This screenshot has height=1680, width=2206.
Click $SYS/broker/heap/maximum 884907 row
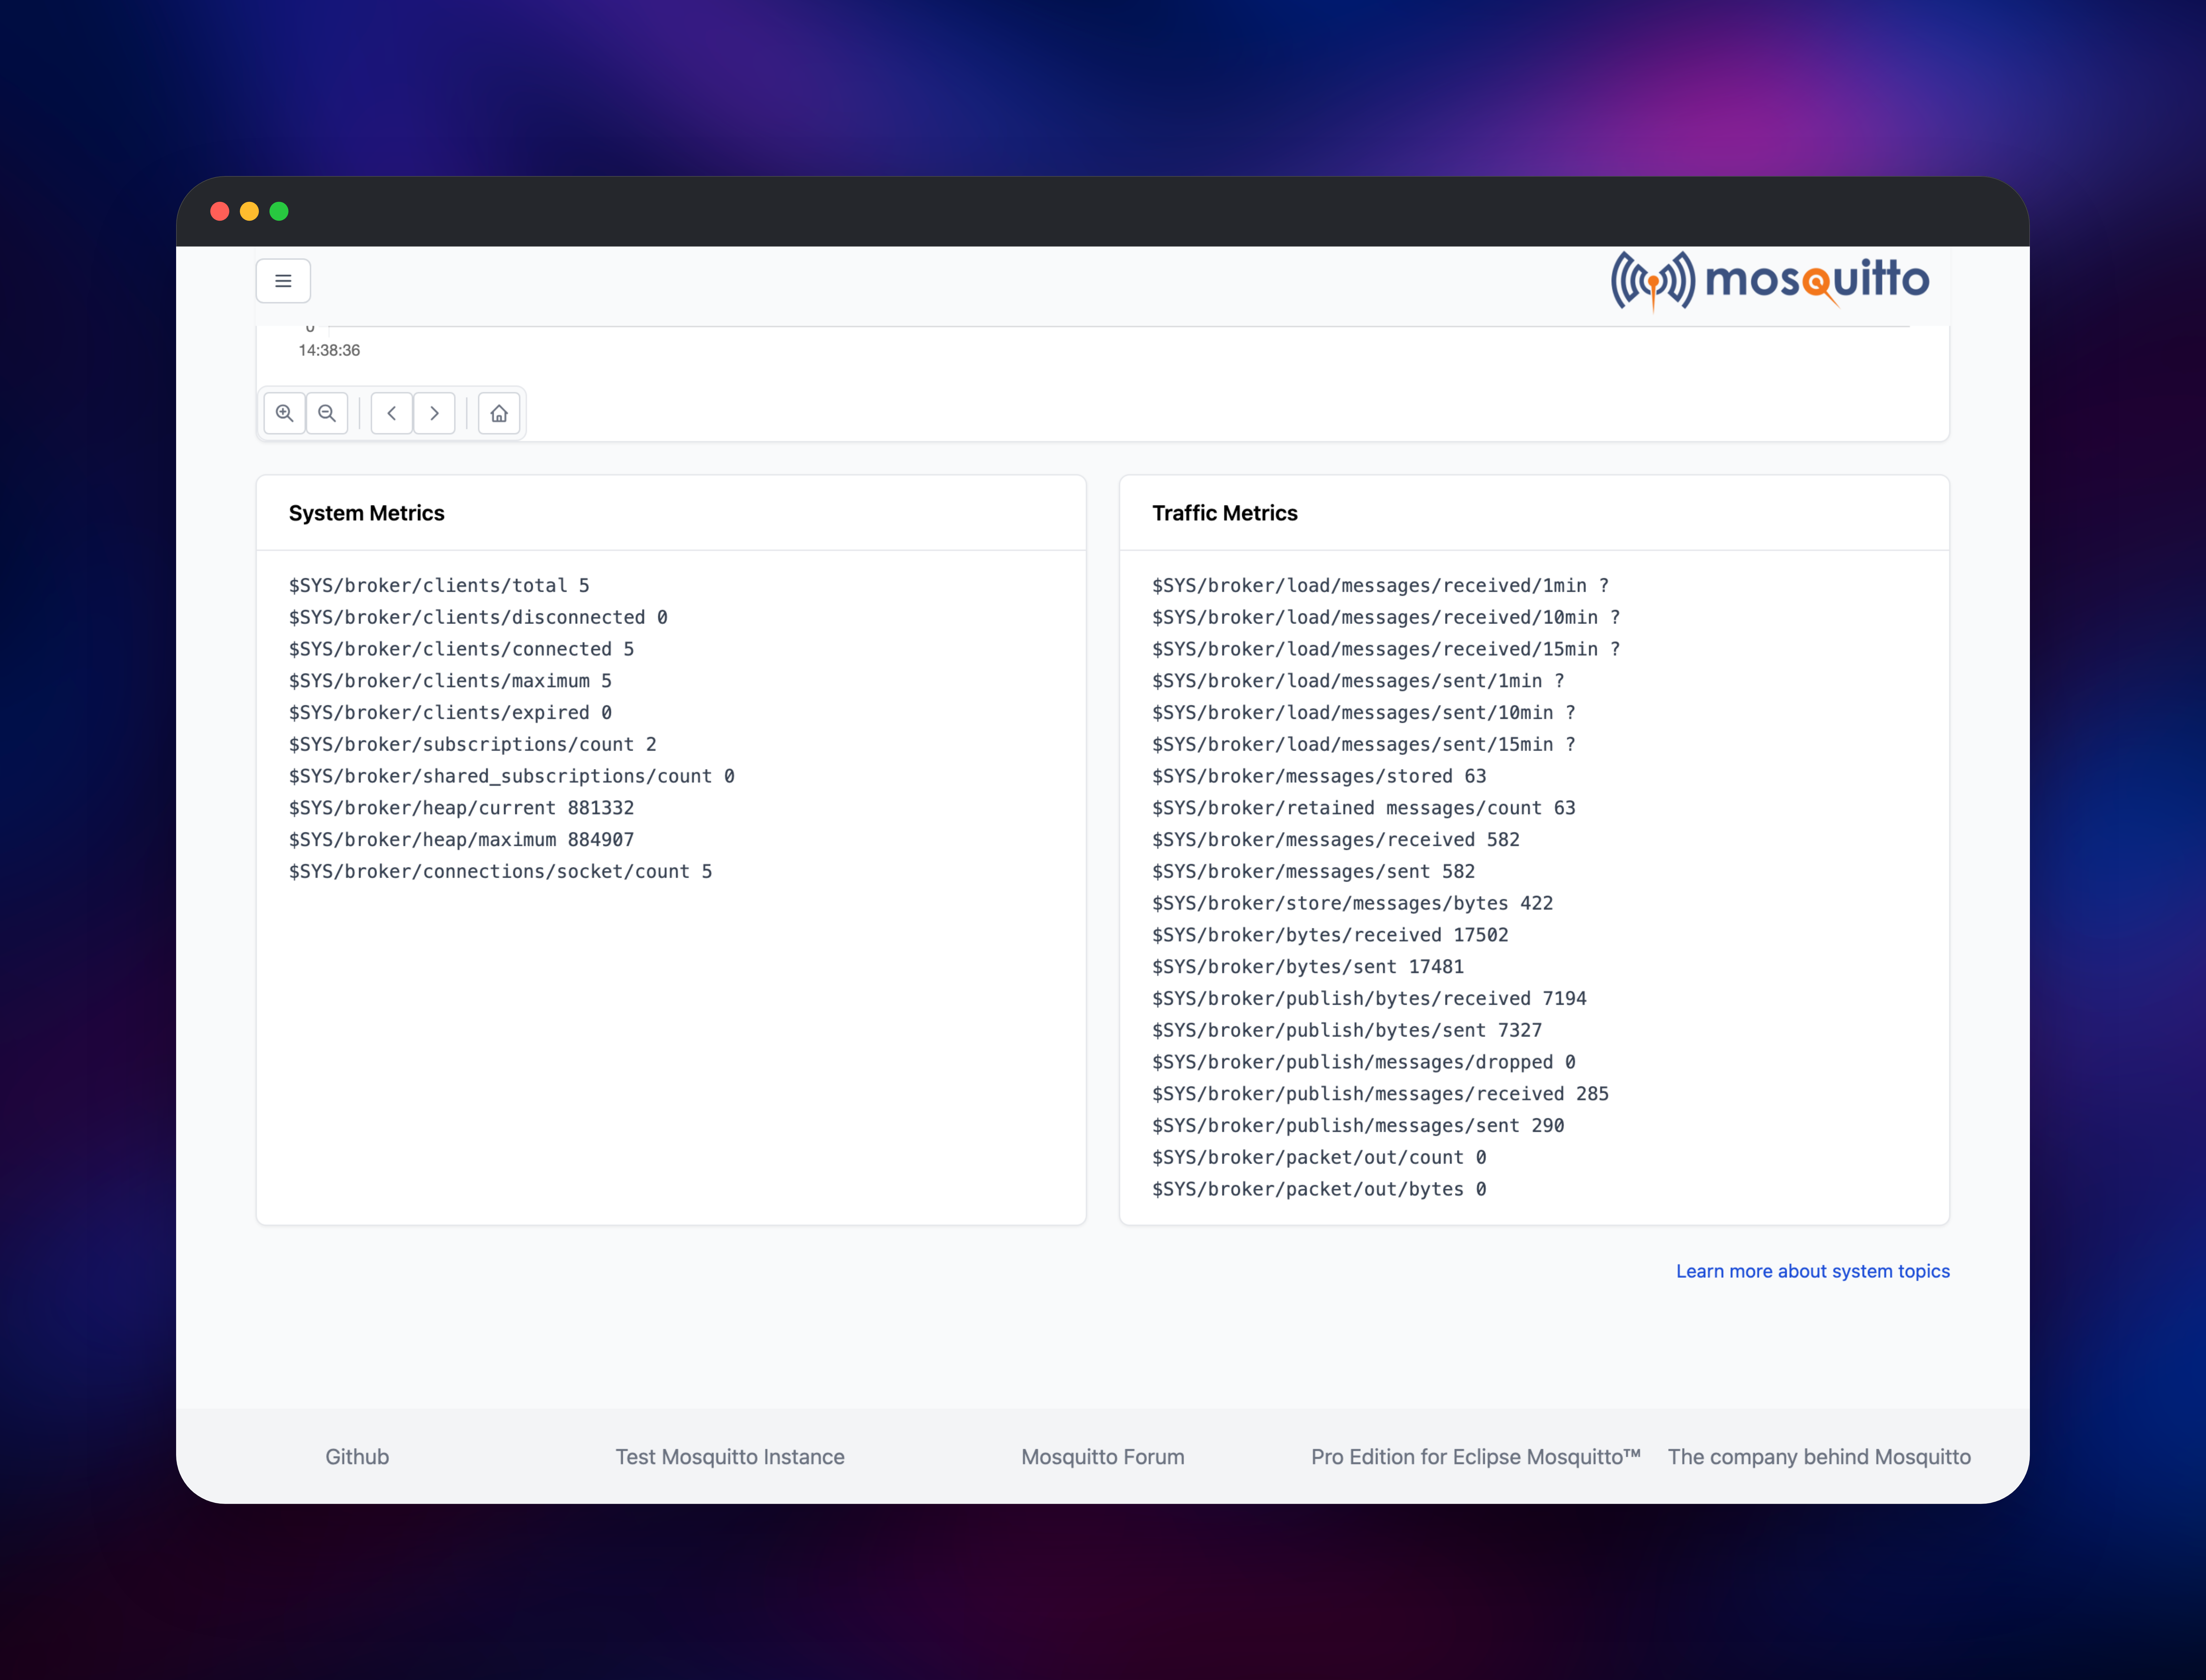tap(461, 840)
